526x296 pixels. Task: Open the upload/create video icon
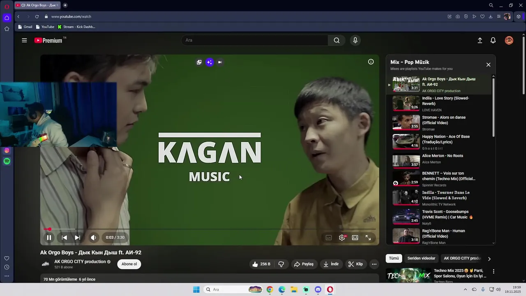pos(480,40)
